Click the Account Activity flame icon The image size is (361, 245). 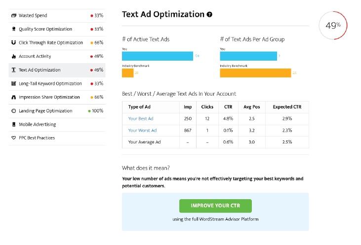[x=14, y=56]
